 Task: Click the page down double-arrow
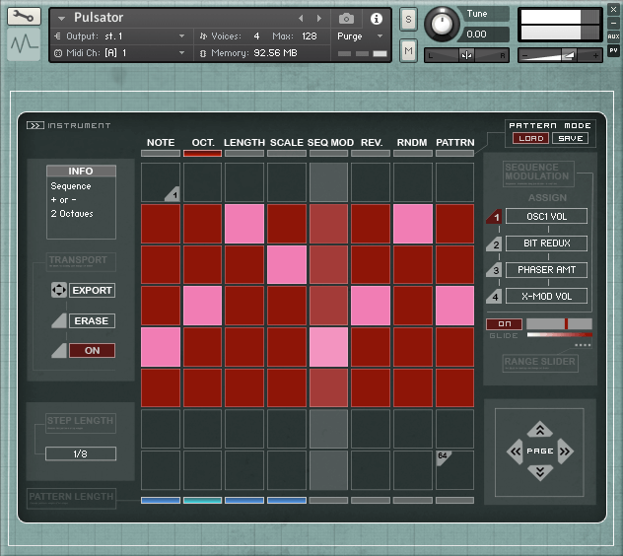pos(539,473)
